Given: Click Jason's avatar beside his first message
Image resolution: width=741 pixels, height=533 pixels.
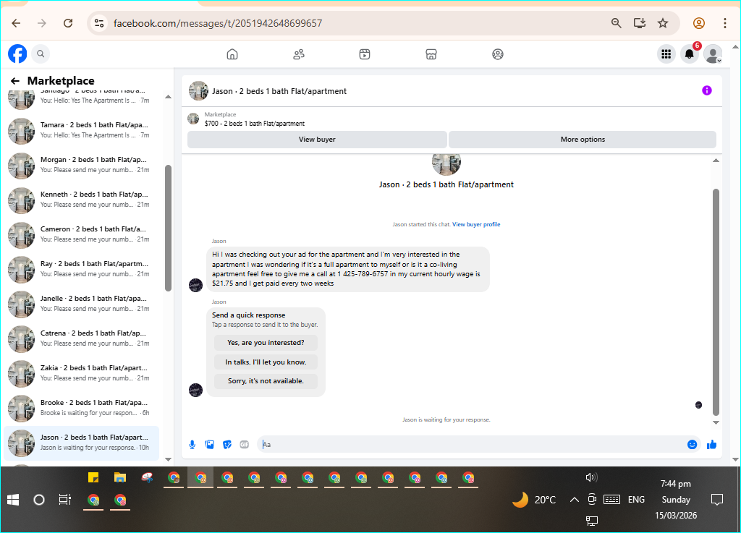Looking at the screenshot, I should (x=195, y=285).
